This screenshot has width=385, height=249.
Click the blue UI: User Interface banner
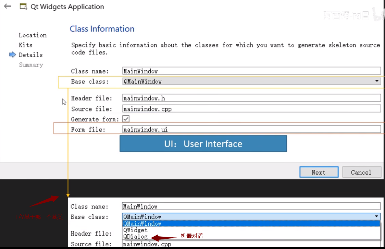(x=203, y=144)
